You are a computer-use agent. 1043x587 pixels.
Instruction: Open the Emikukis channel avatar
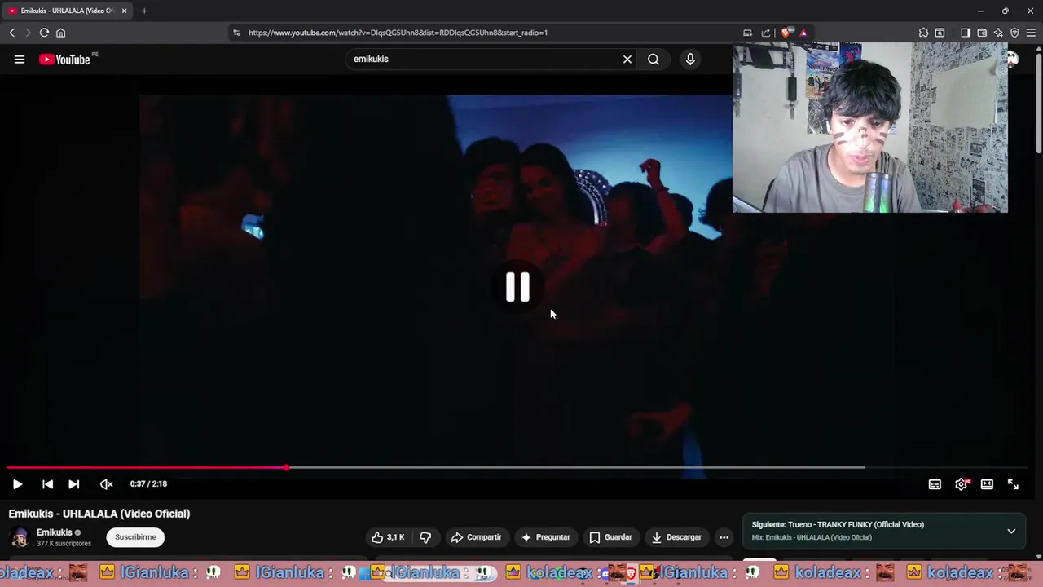[x=20, y=537]
